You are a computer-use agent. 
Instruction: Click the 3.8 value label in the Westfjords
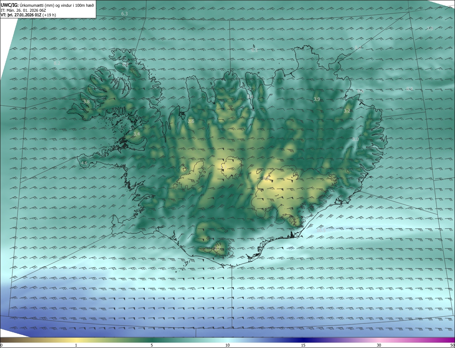(86, 102)
